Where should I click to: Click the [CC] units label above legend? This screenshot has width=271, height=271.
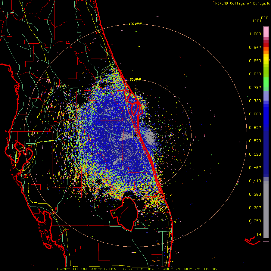click(257, 21)
